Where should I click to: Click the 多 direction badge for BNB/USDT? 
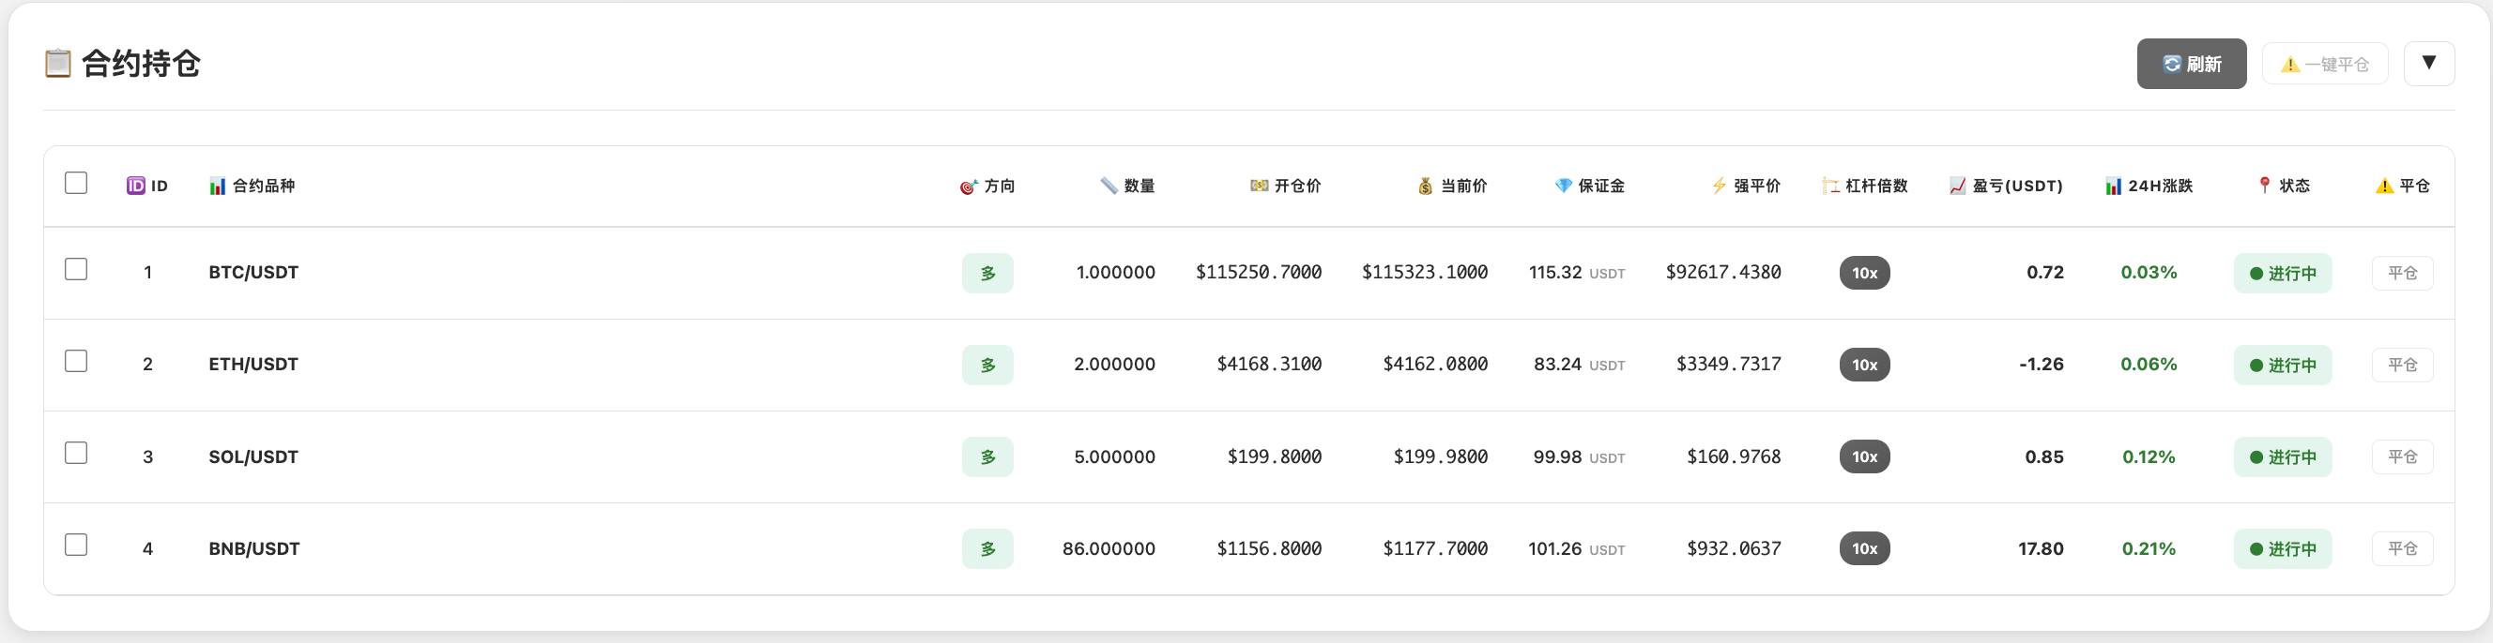click(987, 548)
